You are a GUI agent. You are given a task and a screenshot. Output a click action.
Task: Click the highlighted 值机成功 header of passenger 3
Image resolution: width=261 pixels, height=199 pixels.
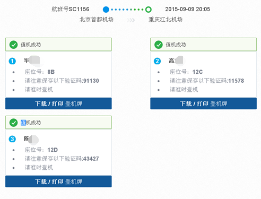click(31, 123)
